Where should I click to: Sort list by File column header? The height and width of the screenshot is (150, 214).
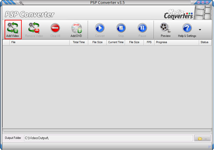tap(39, 42)
